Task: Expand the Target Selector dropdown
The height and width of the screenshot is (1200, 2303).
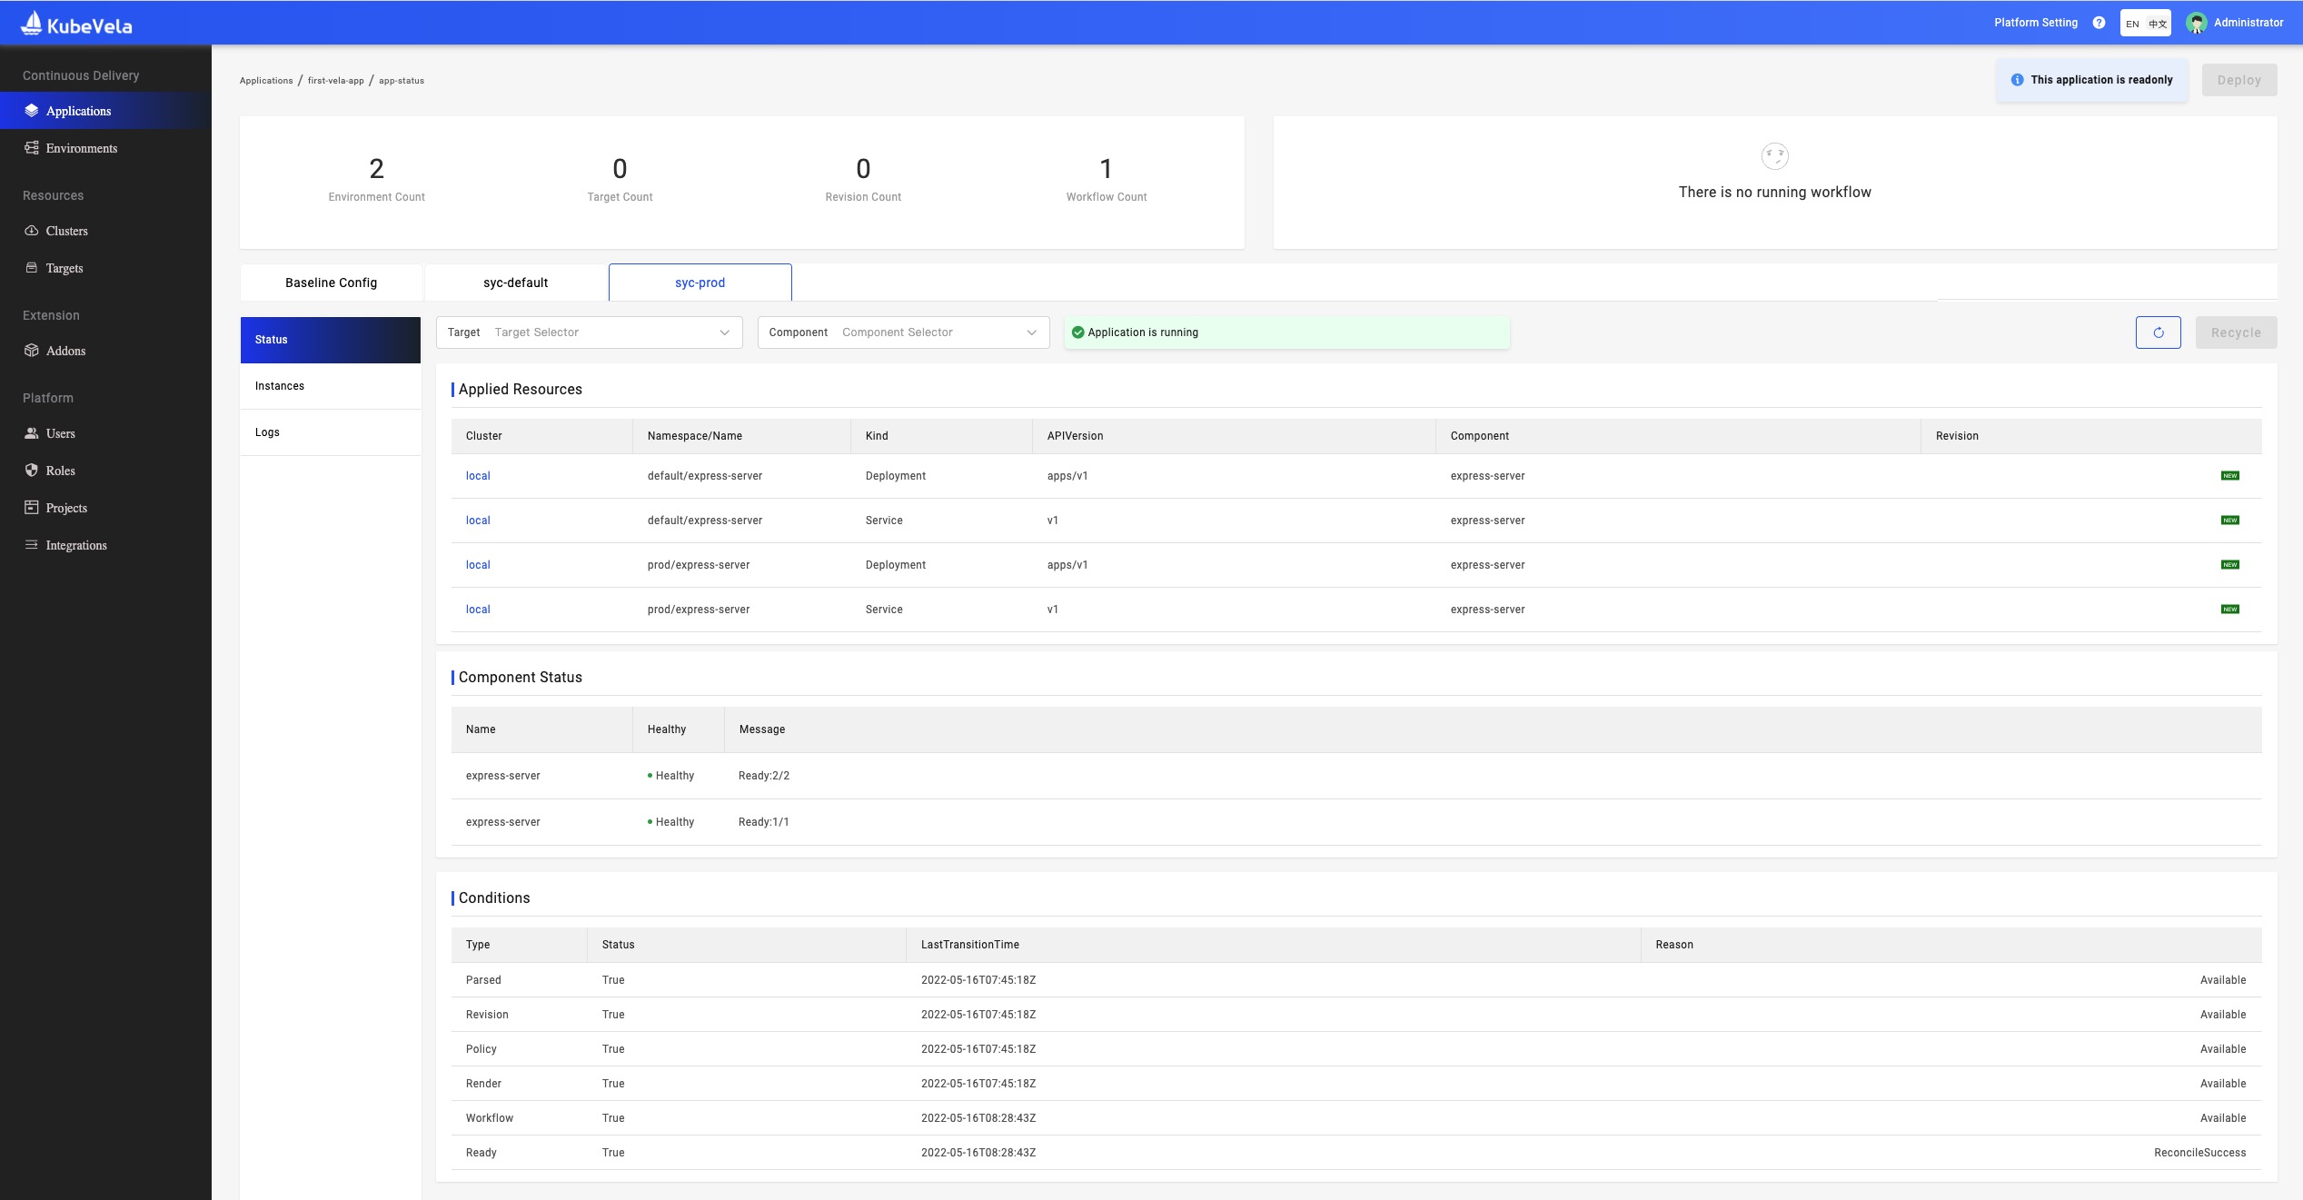Action: pyautogui.click(x=589, y=332)
